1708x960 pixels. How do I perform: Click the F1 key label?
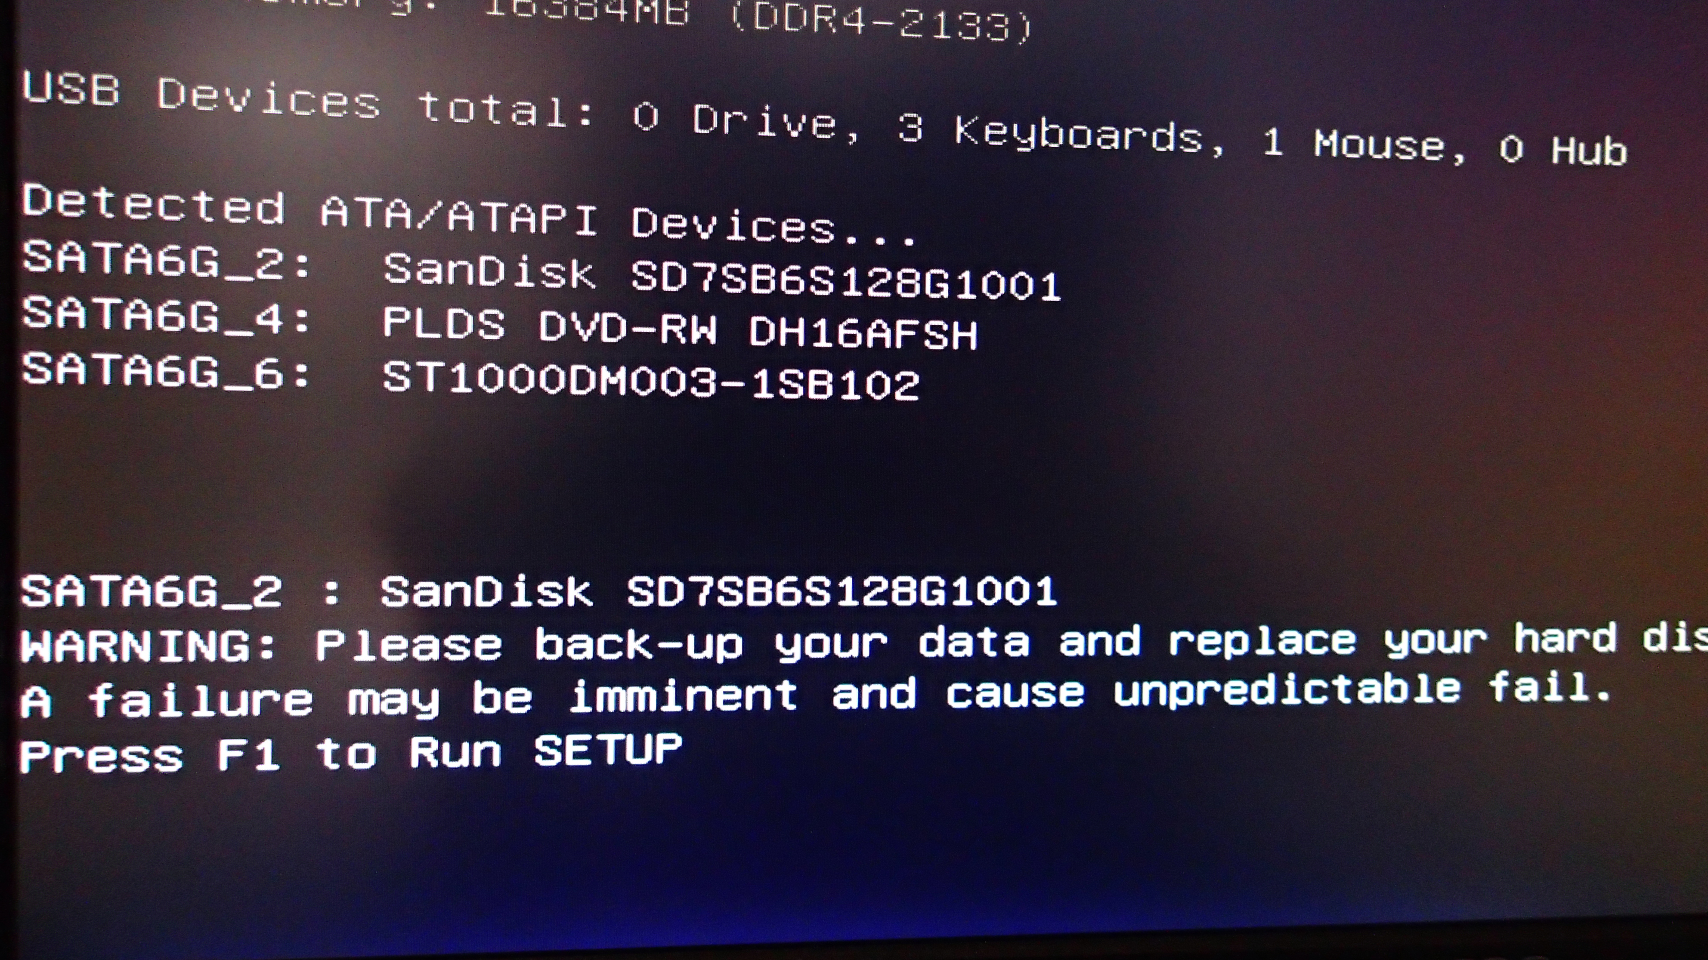(x=249, y=754)
